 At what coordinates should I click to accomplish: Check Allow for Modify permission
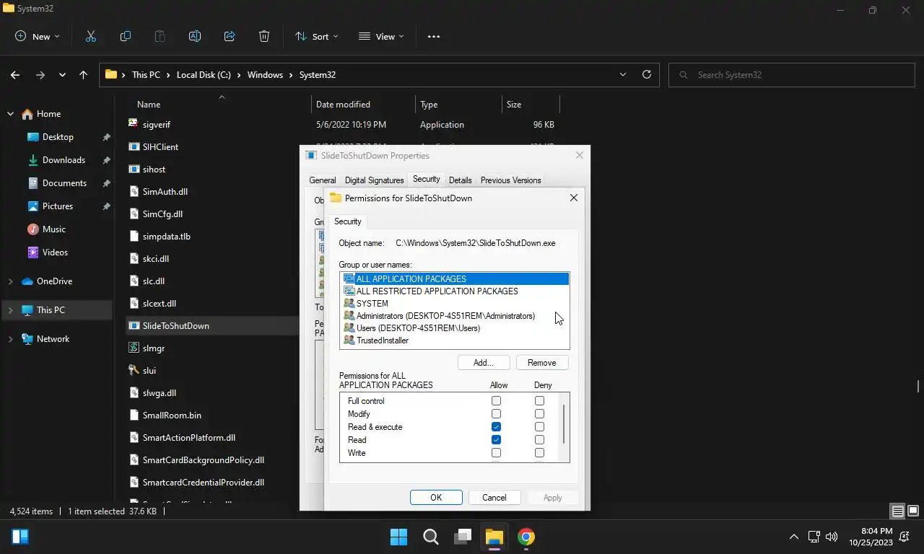pos(496,413)
